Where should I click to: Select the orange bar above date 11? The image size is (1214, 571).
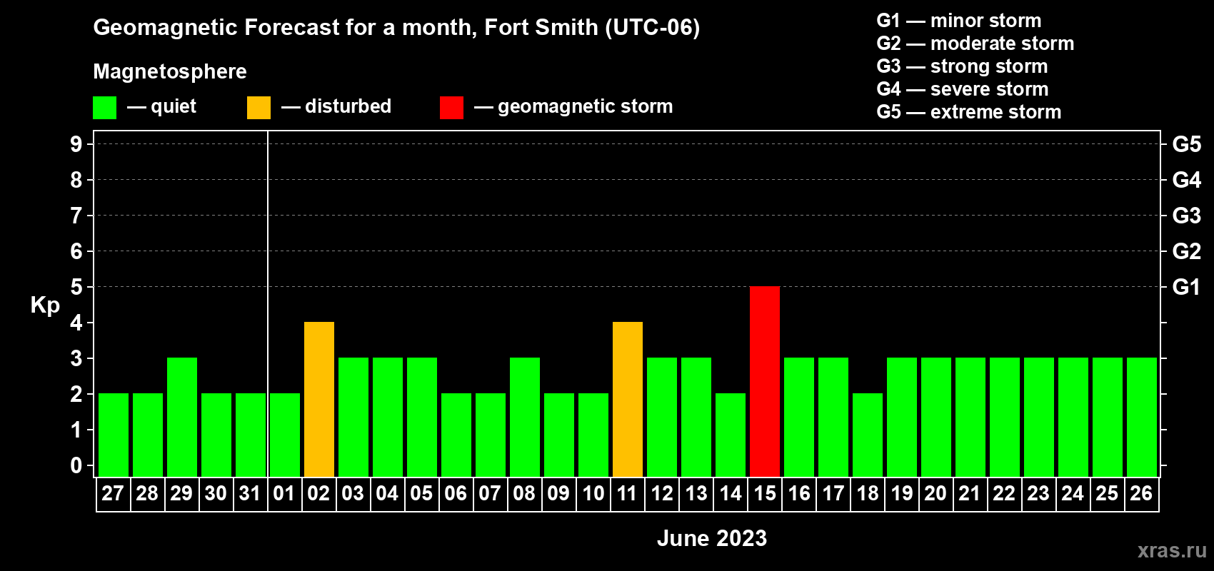click(627, 399)
